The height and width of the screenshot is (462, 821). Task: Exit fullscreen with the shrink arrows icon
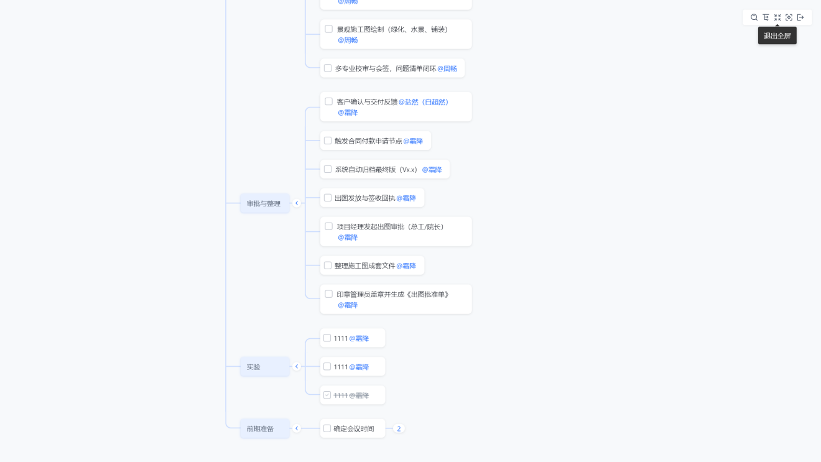pyautogui.click(x=777, y=17)
